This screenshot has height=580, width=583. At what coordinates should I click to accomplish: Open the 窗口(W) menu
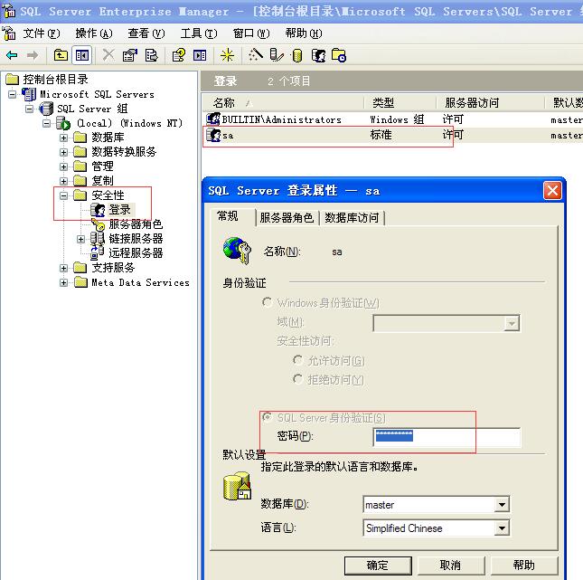tap(251, 33)
